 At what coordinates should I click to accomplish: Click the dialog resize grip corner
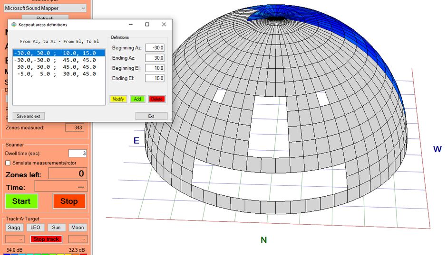coord(170,120)
